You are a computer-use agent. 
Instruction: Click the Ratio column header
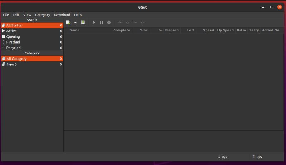coord(241,30)
